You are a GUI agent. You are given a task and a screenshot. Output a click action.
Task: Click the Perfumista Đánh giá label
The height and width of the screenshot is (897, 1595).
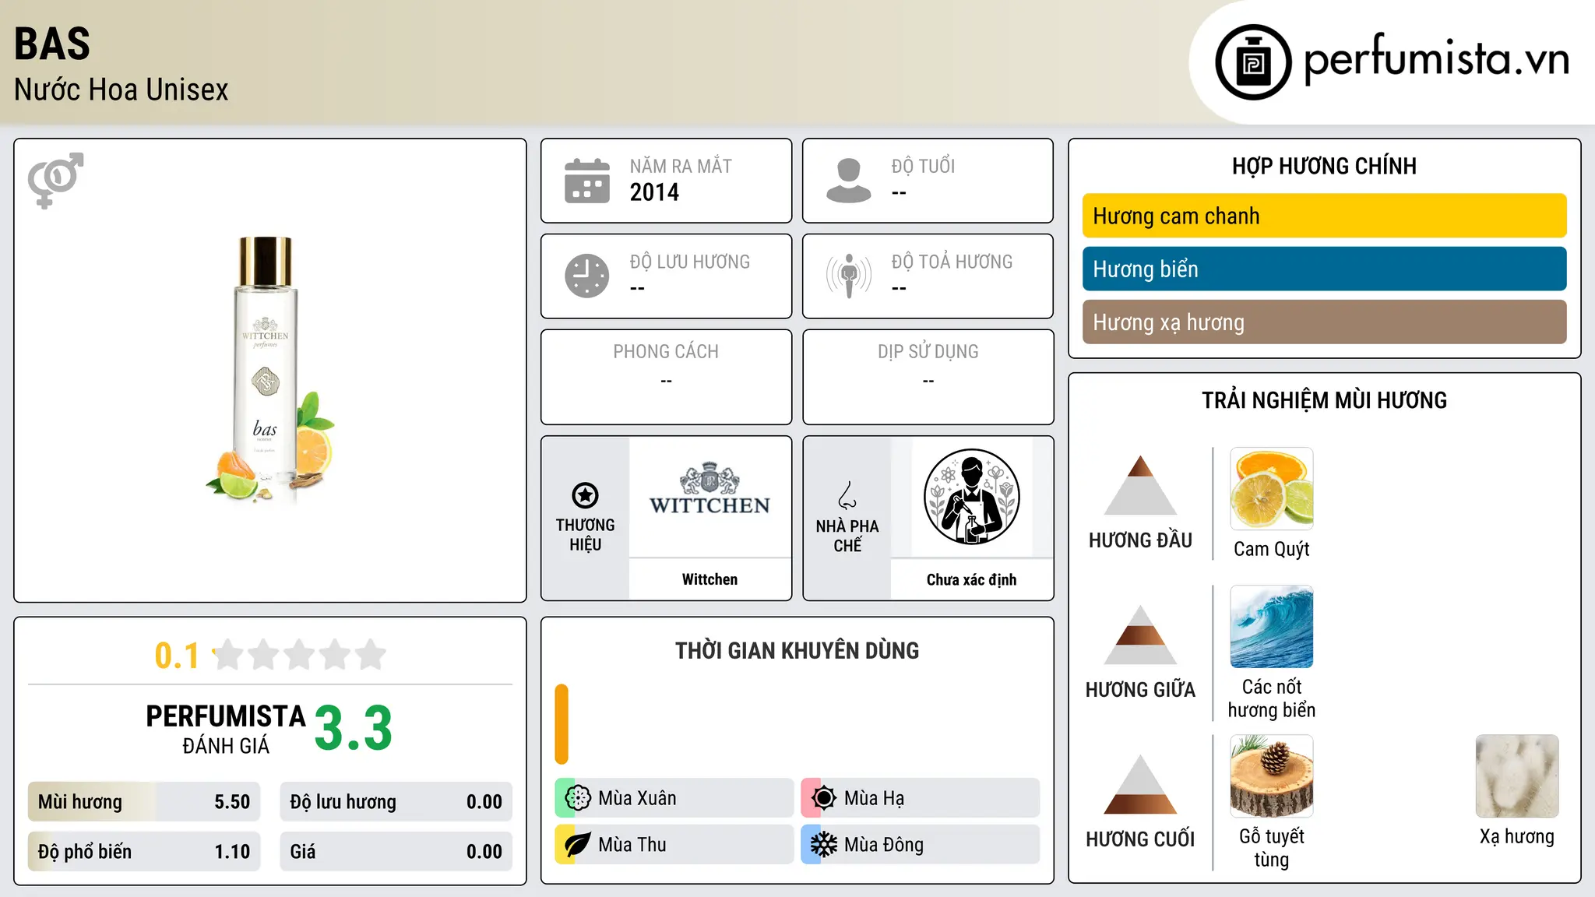[226, 729]
